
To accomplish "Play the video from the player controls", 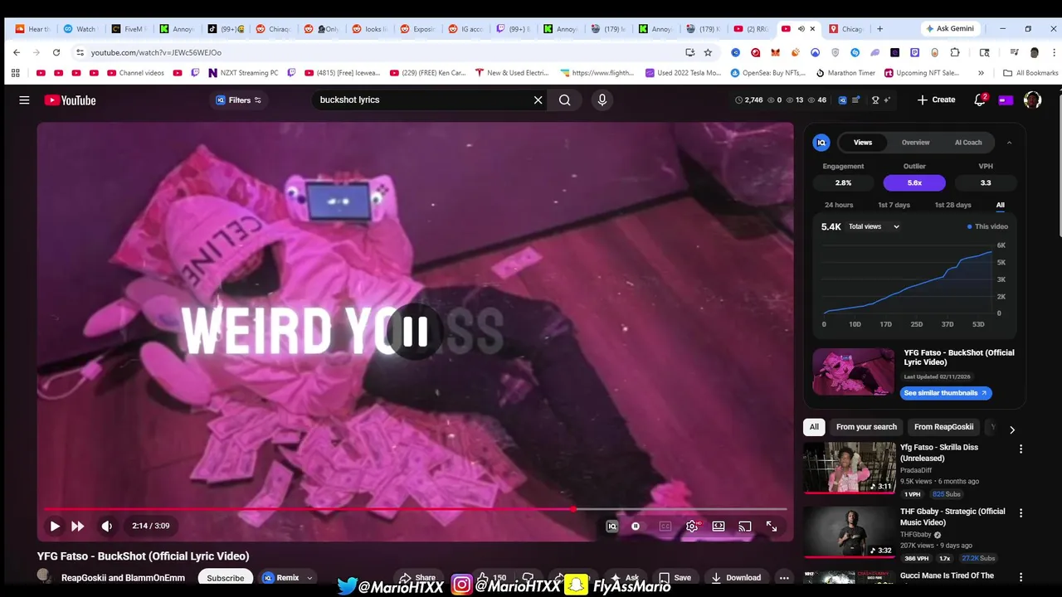I will [55, 526].
